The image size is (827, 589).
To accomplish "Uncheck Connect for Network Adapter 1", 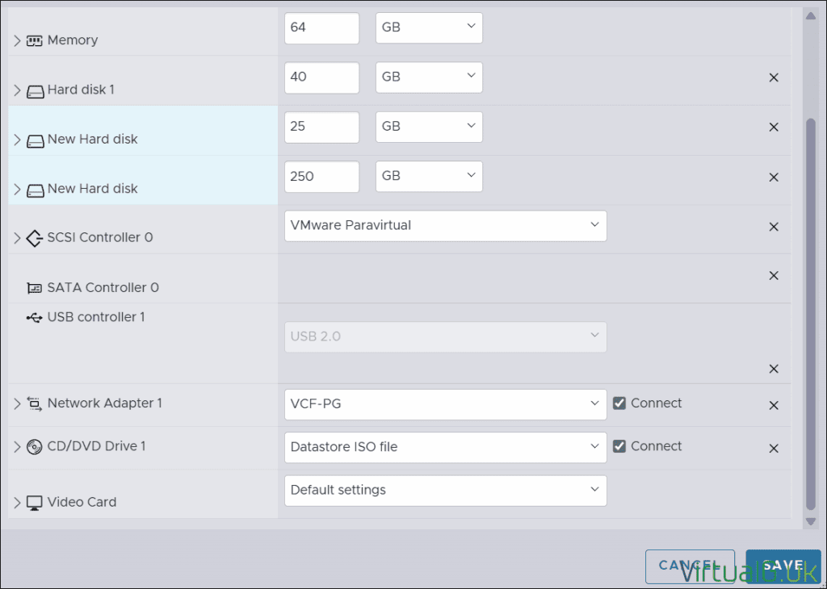I will point(619,403).
